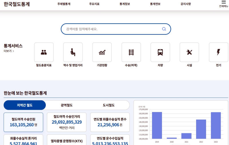
Task: Click the 통계서비스 heading
Action: click(13, 46)
